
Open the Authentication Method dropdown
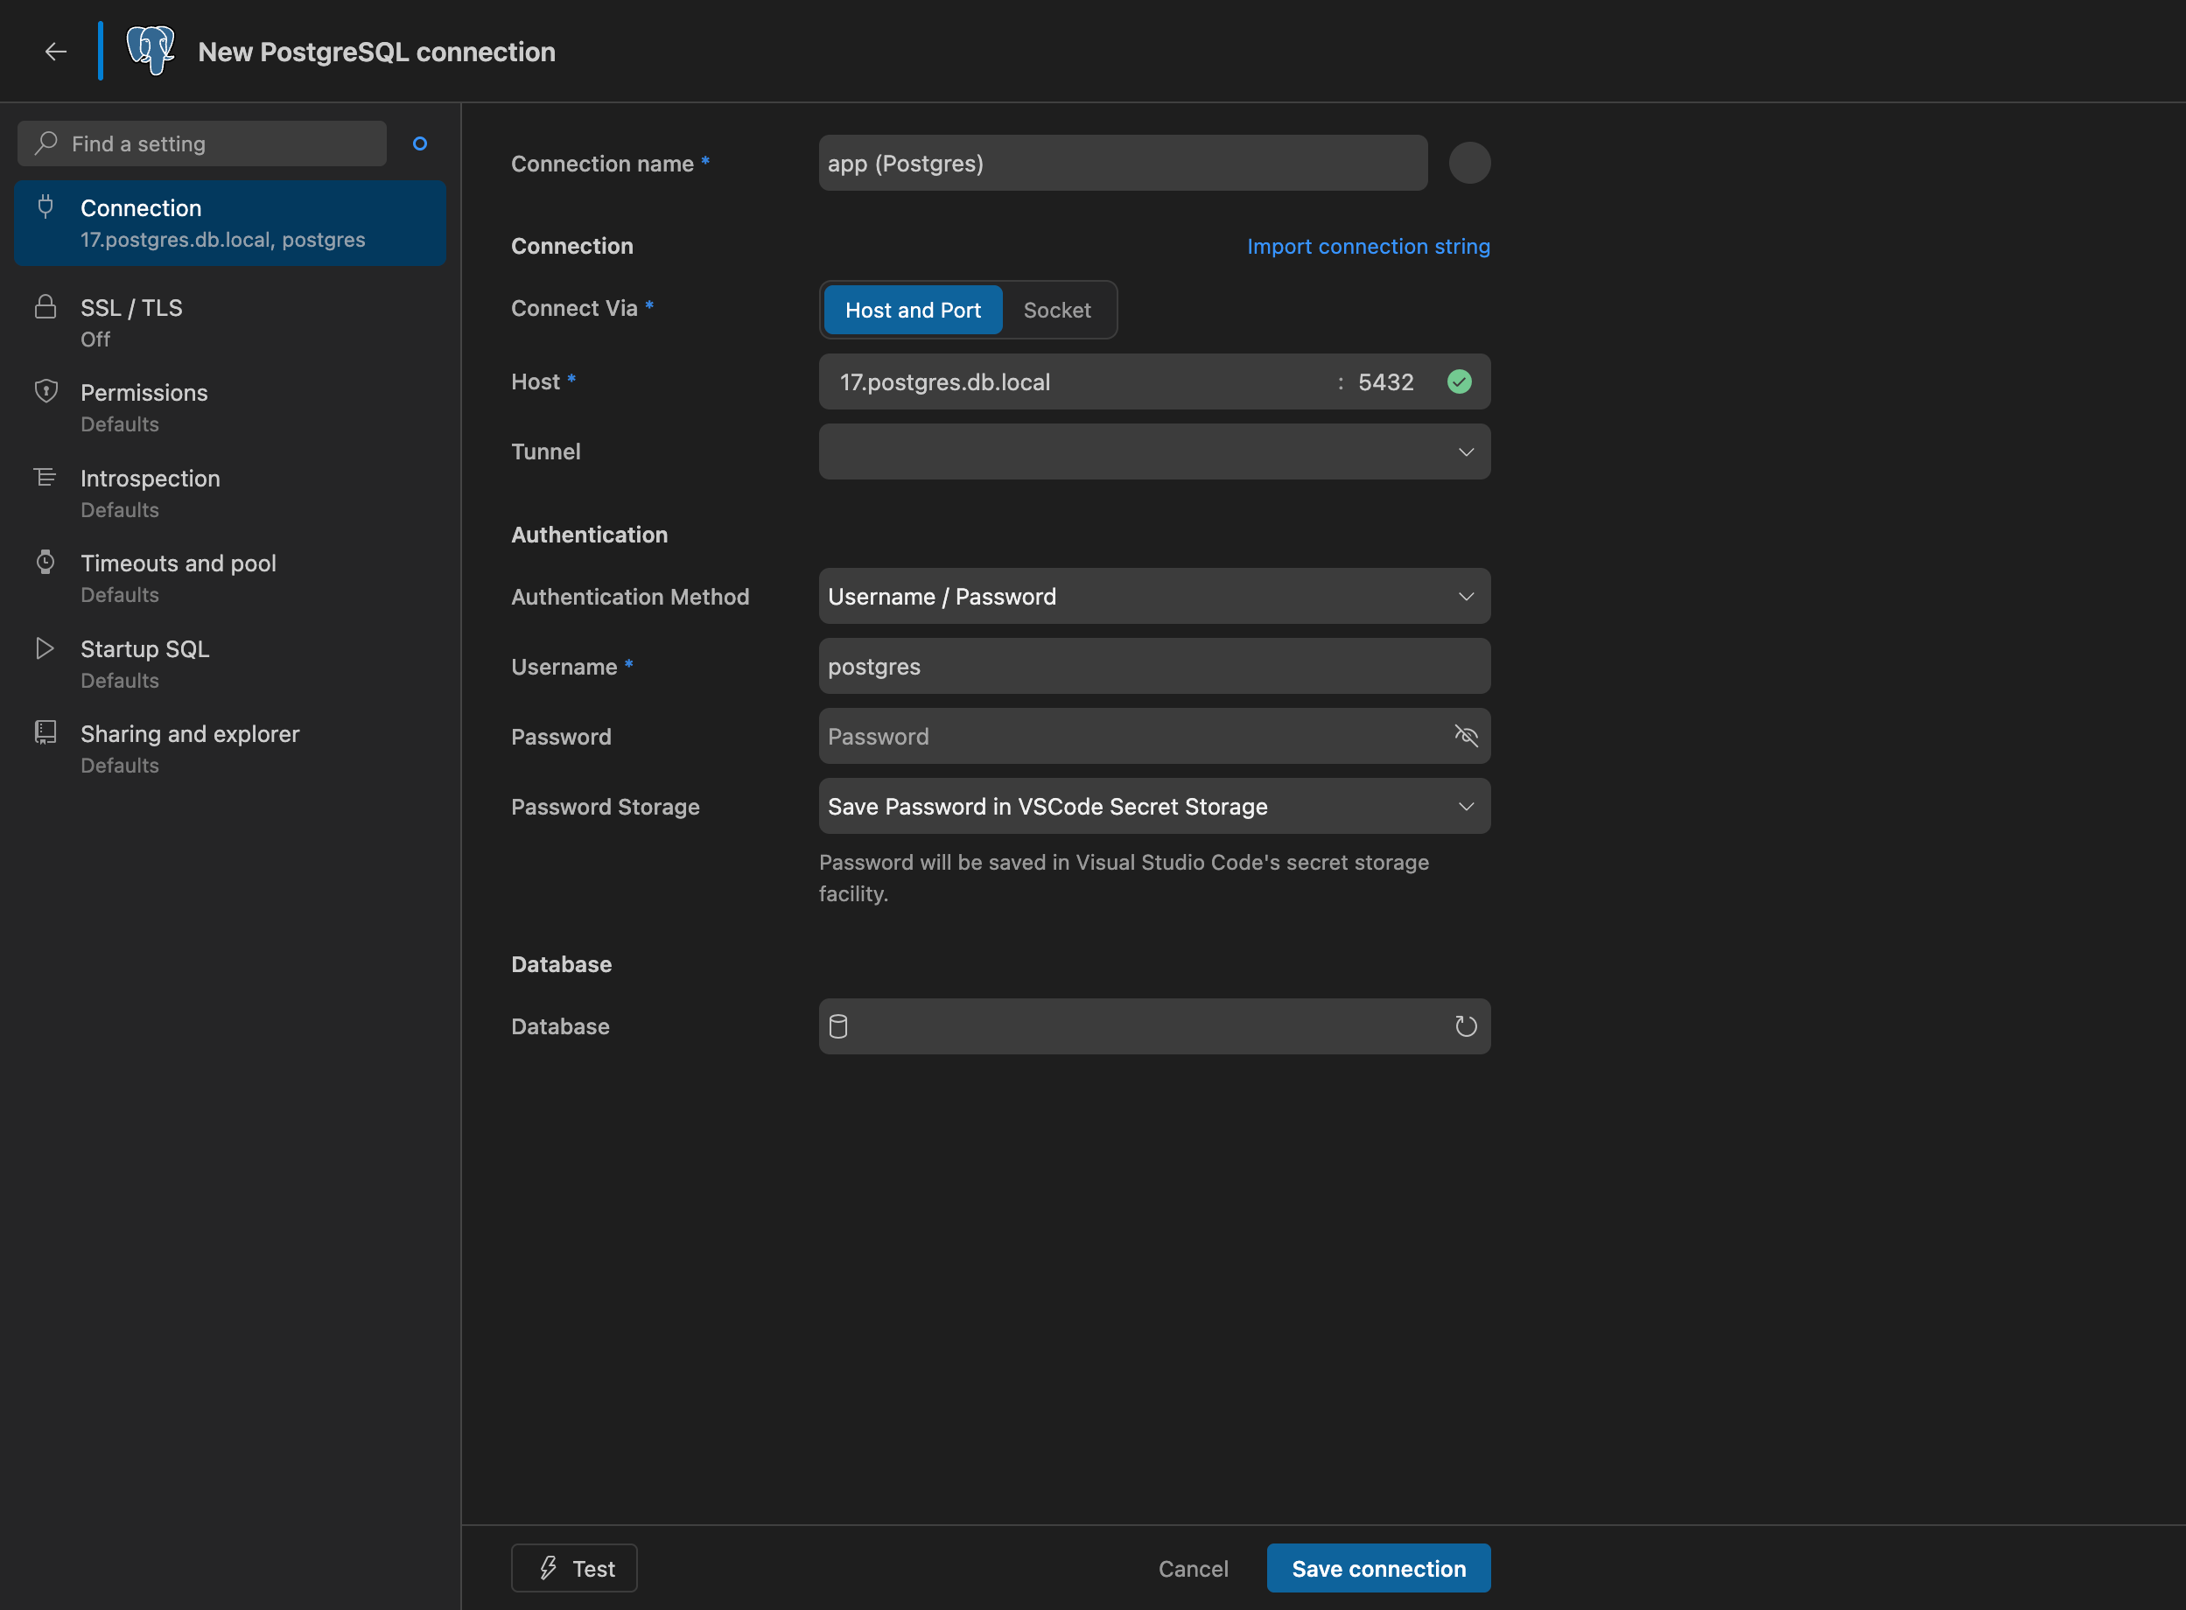click(1154, 597)
